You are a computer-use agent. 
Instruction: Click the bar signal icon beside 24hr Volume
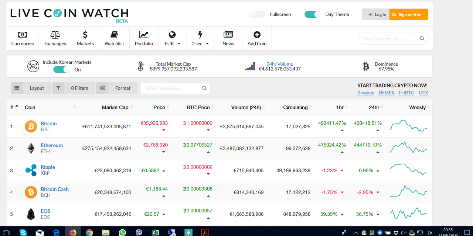pyautogui.click(x=250, y=66)
